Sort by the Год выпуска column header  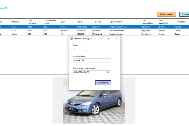(35, 22)
